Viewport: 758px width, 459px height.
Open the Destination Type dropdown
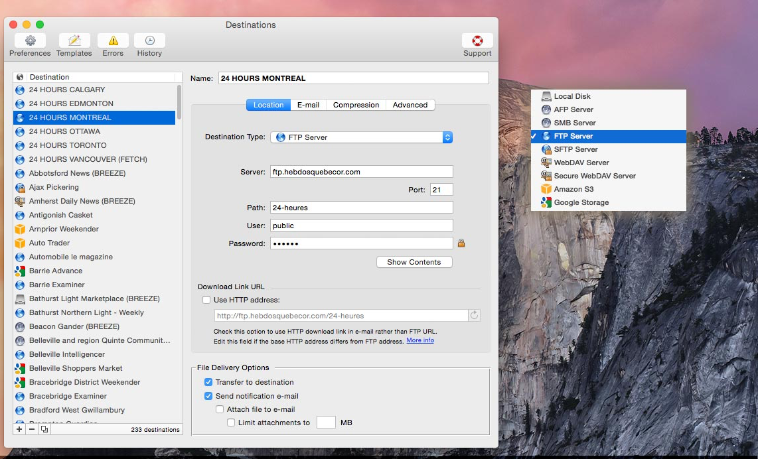361,137
